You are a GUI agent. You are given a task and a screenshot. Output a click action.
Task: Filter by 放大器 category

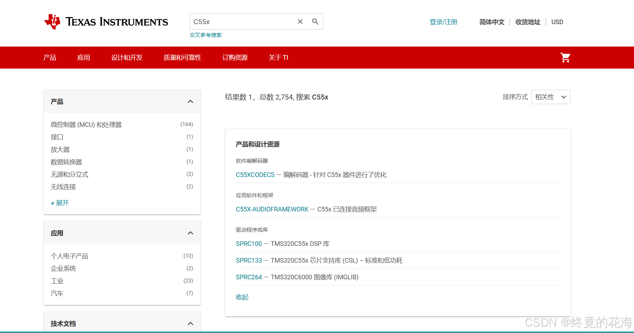[60, 150]
